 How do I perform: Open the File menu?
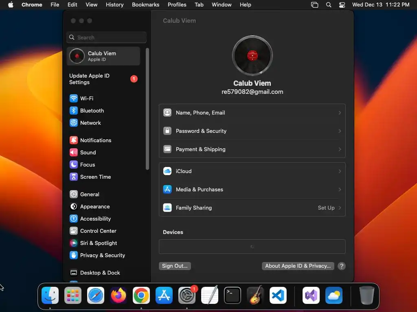pyautogui.click(x=55, y=5)
